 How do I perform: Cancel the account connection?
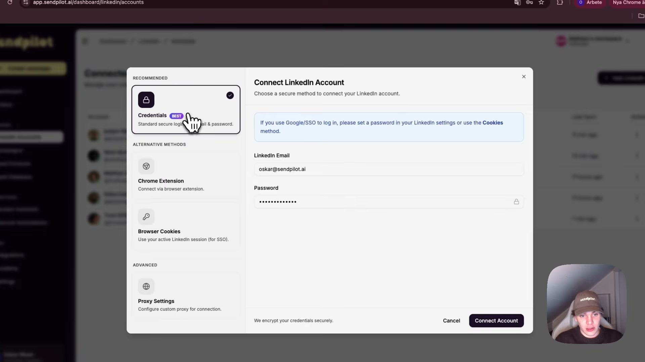pyautogui.click(x=451, y=321)
